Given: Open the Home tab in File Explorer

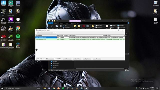Looking at the screenshot, I should pos(56,23).
